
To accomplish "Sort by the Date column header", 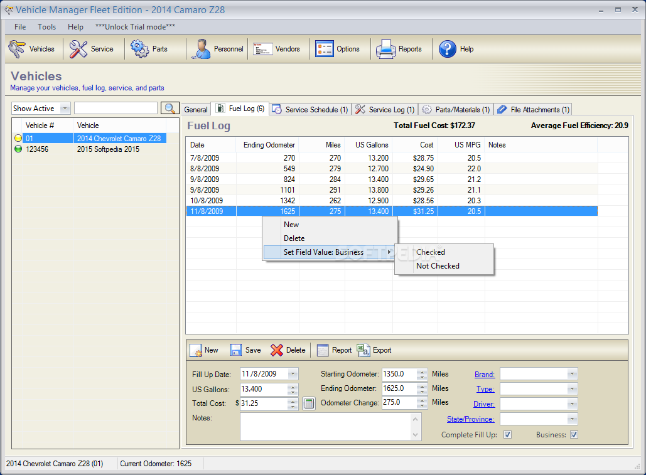I will coord(212,145).
